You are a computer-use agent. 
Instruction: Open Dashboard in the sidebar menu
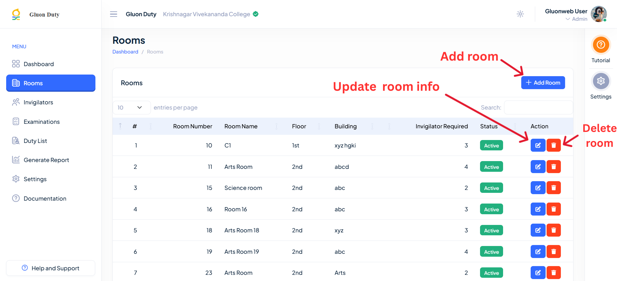51,64
